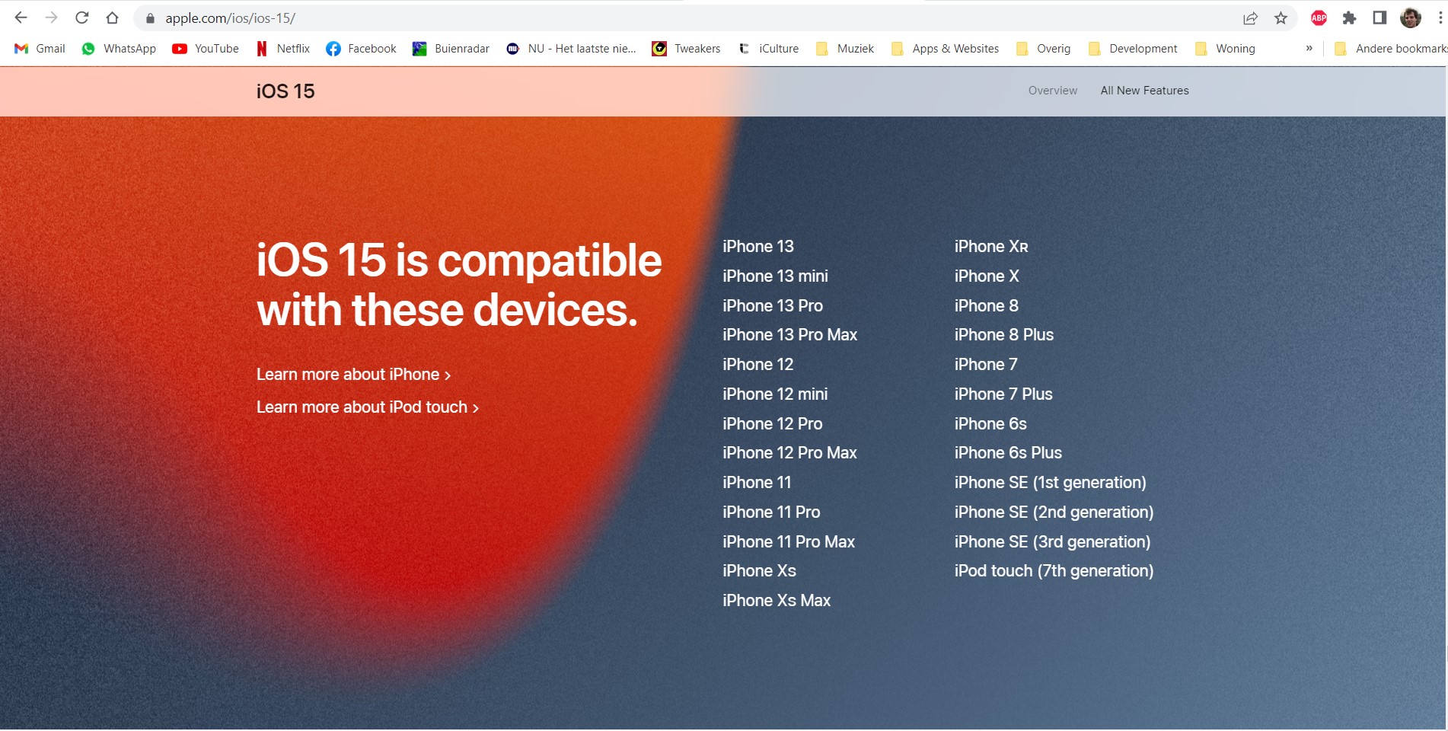1448x731 pixels.
Task: Click iPhone SE (3rd generation) entry
Action: [x=1053, y=542]
